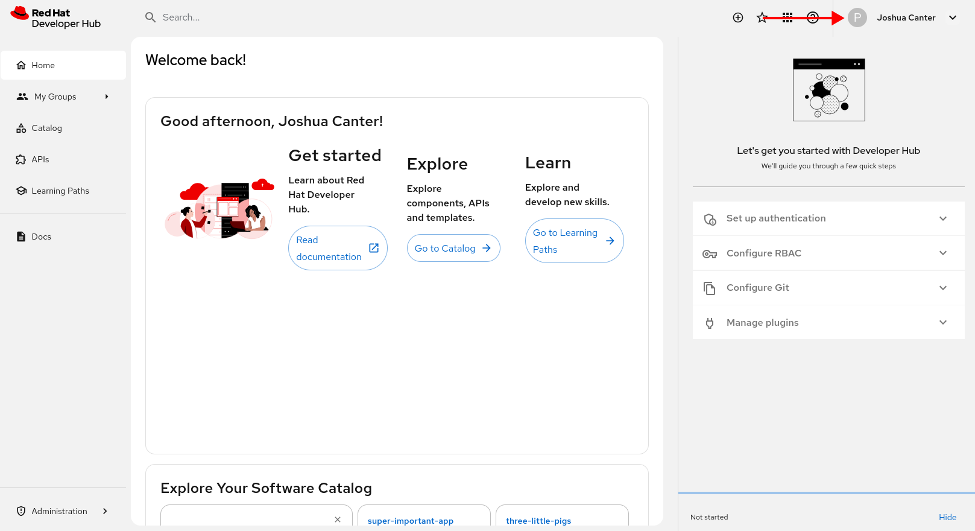Click the help question mark icon

(813, 17)
